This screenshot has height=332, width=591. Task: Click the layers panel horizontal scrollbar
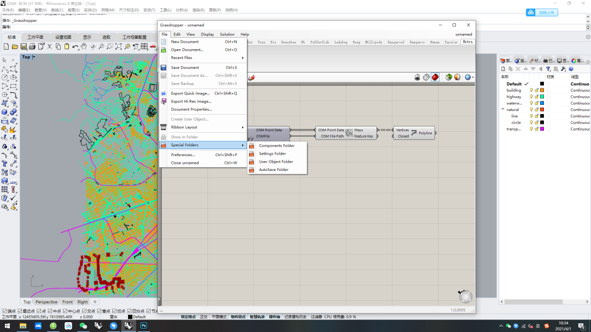[534, 302]
